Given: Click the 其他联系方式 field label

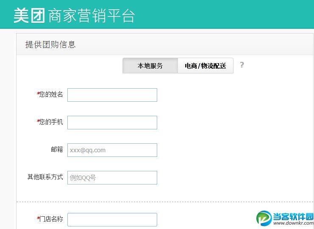Looking at the screenshot, I should point(45,177).
